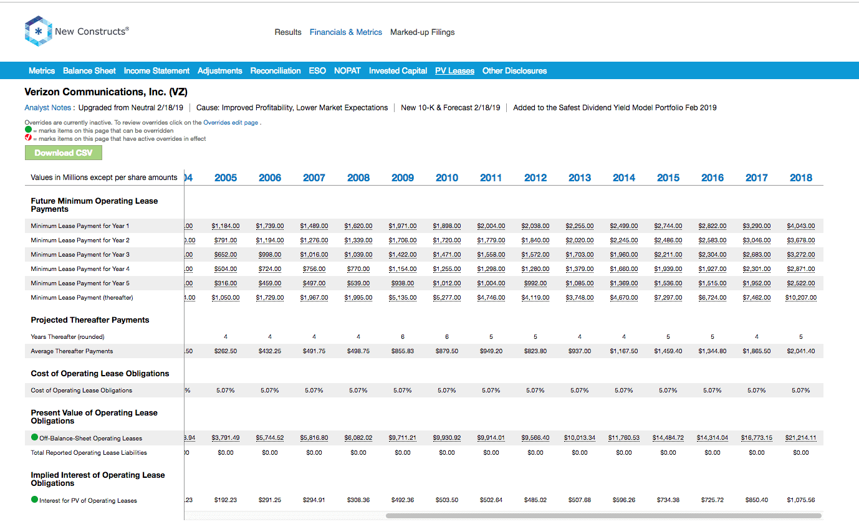Image resolution: width=859 pixels, height=532 pixels.
Task: Click 2009 average thereafter payment $855.83
Action: click(403, 351)
